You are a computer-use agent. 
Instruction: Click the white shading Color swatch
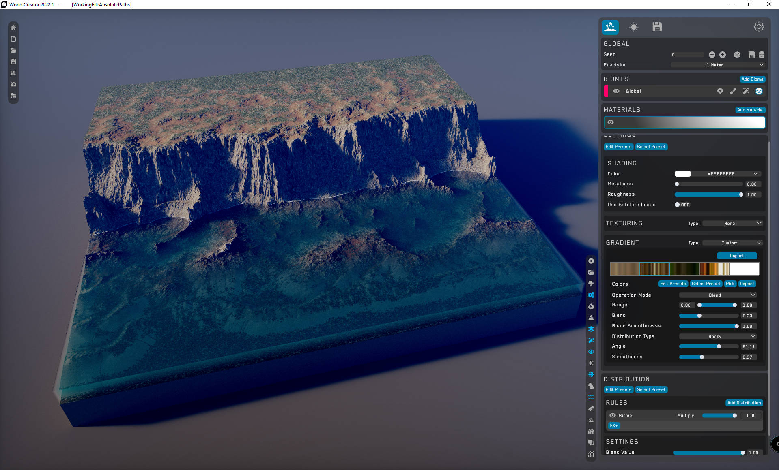[682, 174]
